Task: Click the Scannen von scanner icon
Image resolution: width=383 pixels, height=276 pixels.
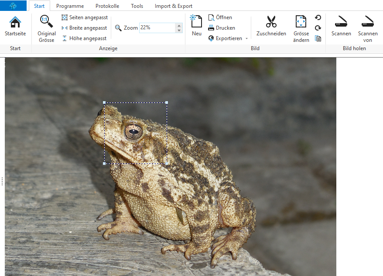Action: (368, 22)
